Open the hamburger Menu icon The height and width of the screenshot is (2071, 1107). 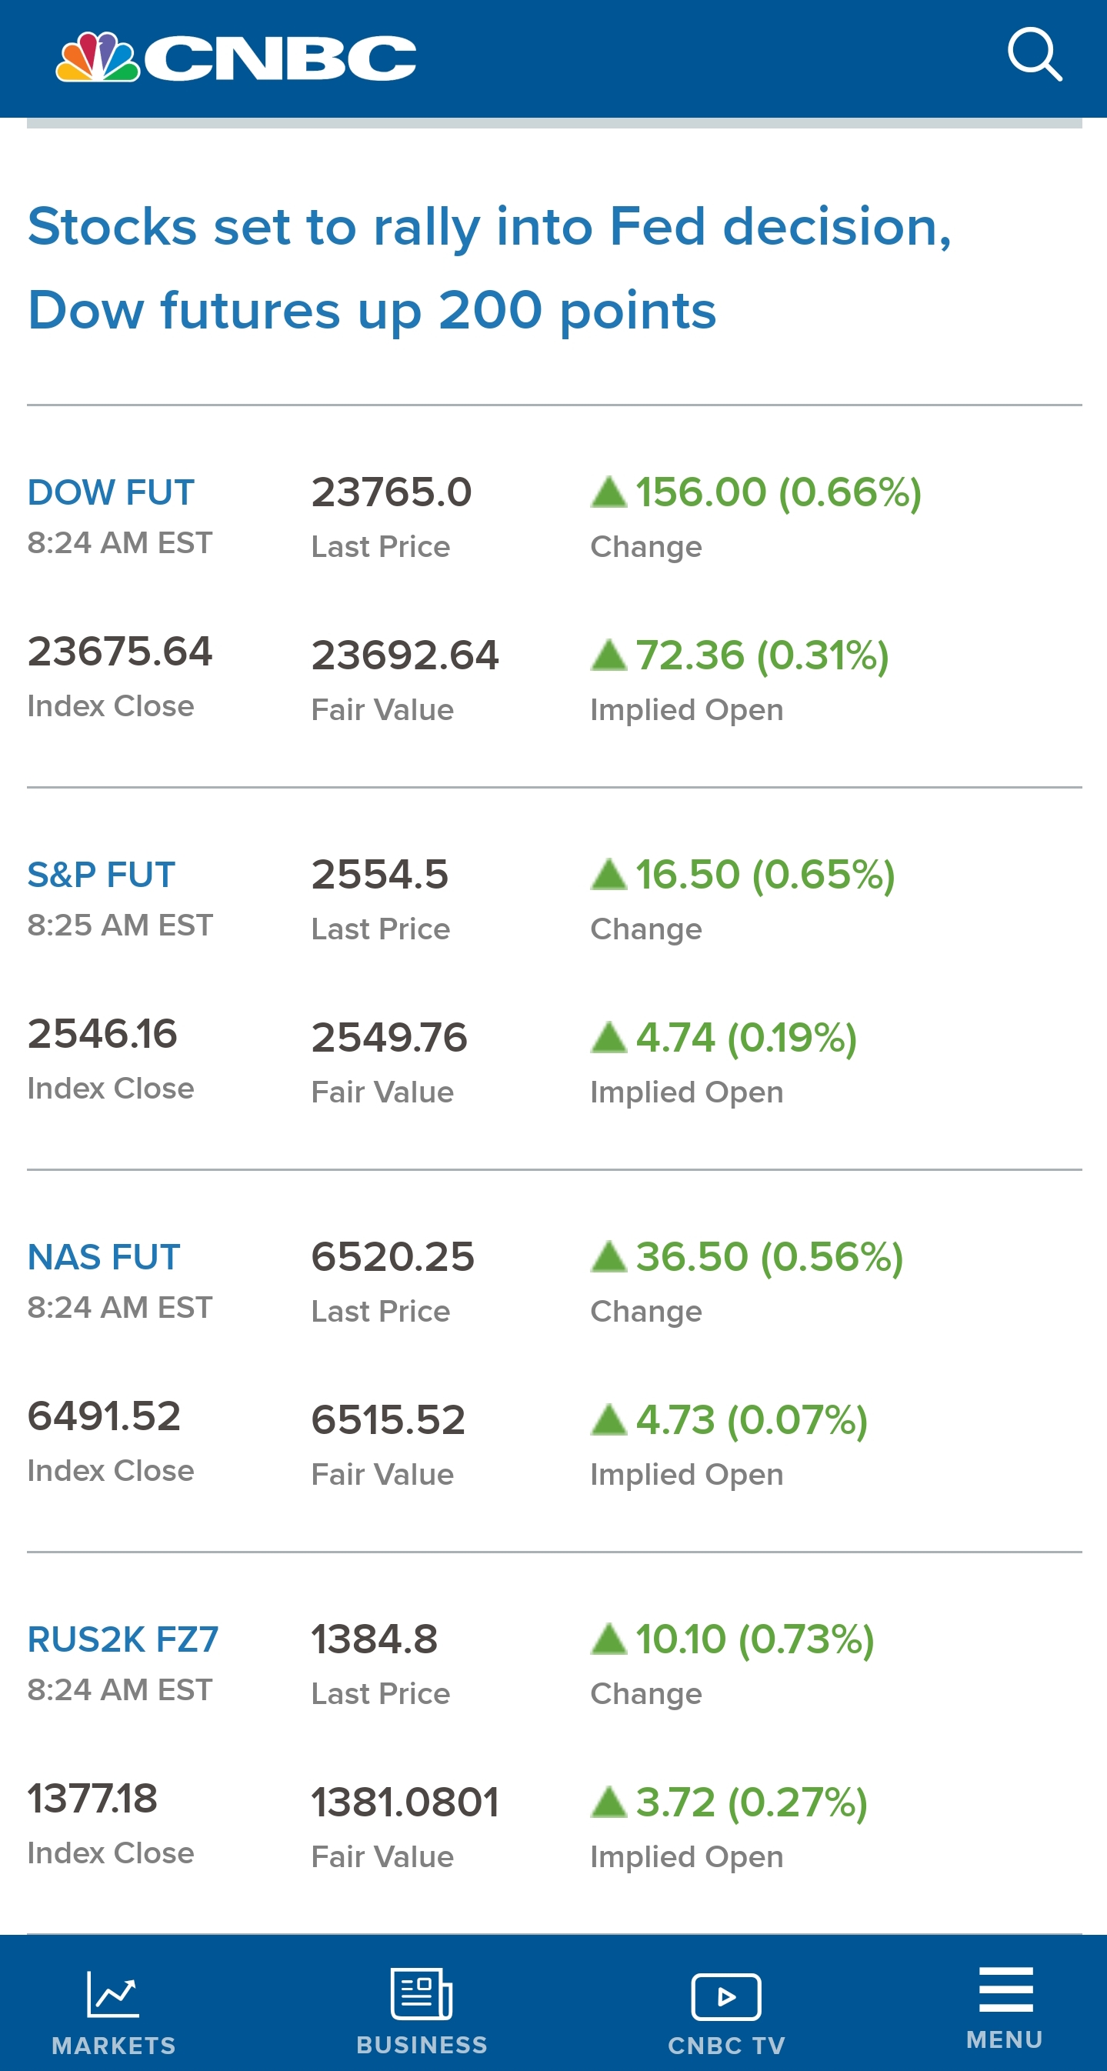(x=1005, y=1989)
